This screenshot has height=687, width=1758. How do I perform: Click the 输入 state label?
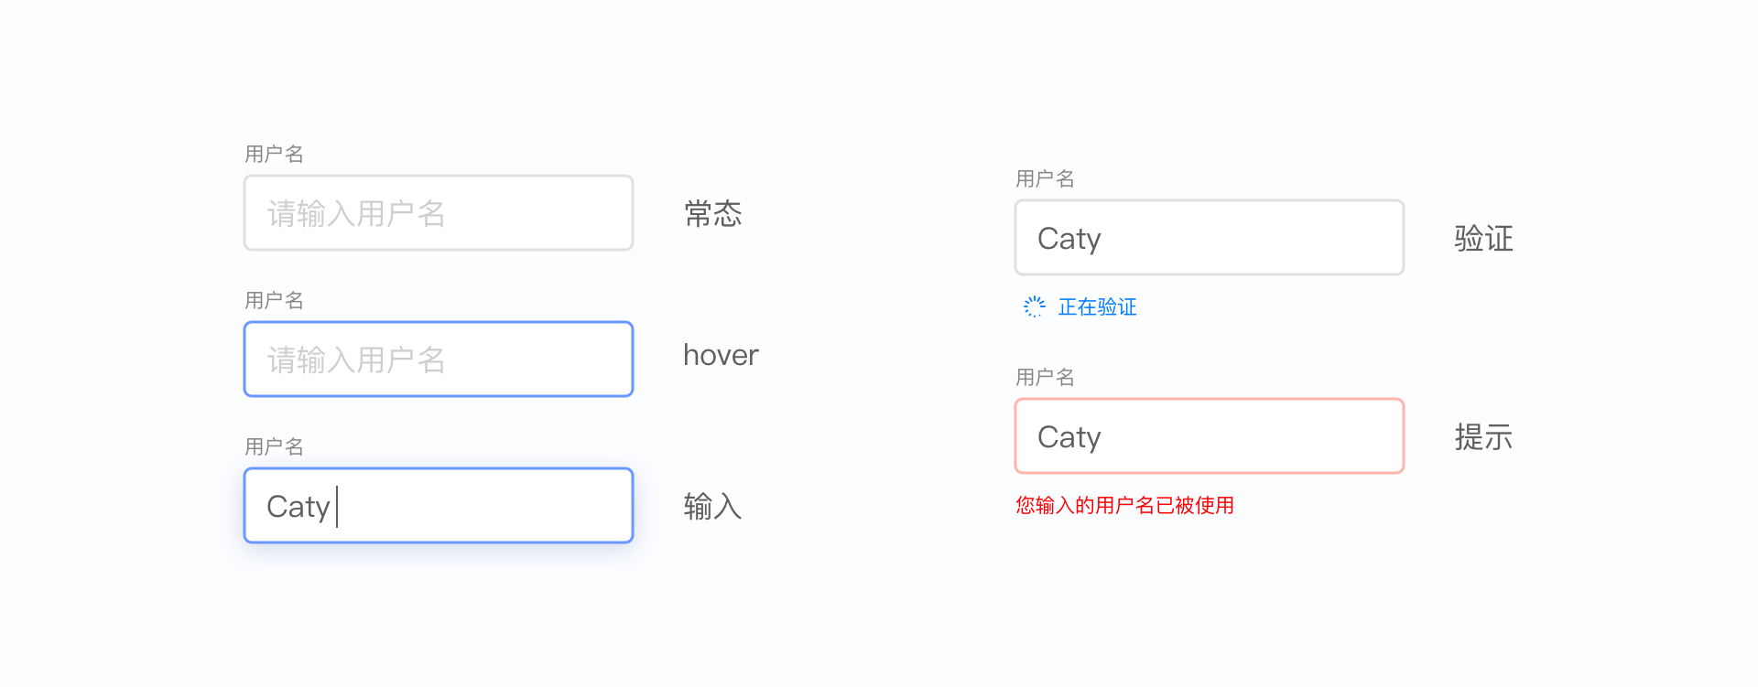[712, 506]
